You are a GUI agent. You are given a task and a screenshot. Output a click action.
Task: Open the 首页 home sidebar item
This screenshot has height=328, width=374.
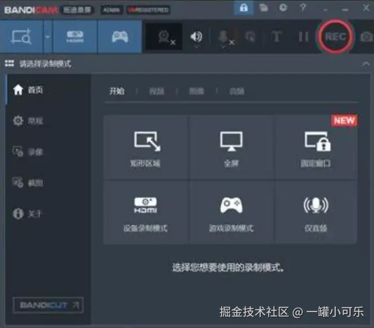coord(48,90)
